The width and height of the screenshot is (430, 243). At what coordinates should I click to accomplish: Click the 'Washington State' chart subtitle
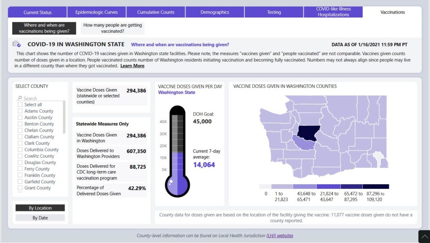pos(177,92)
